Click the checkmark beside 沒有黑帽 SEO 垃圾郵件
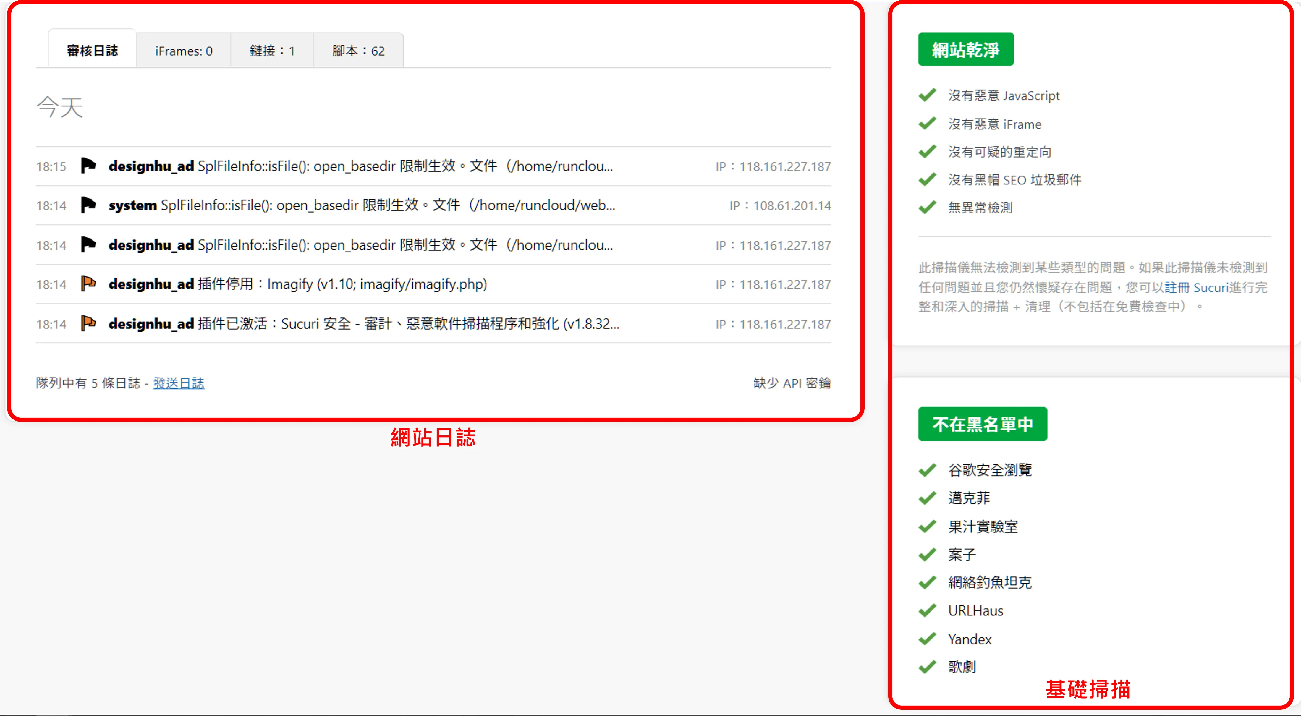Screen dimensions: 1301x716 coord(927,179)
